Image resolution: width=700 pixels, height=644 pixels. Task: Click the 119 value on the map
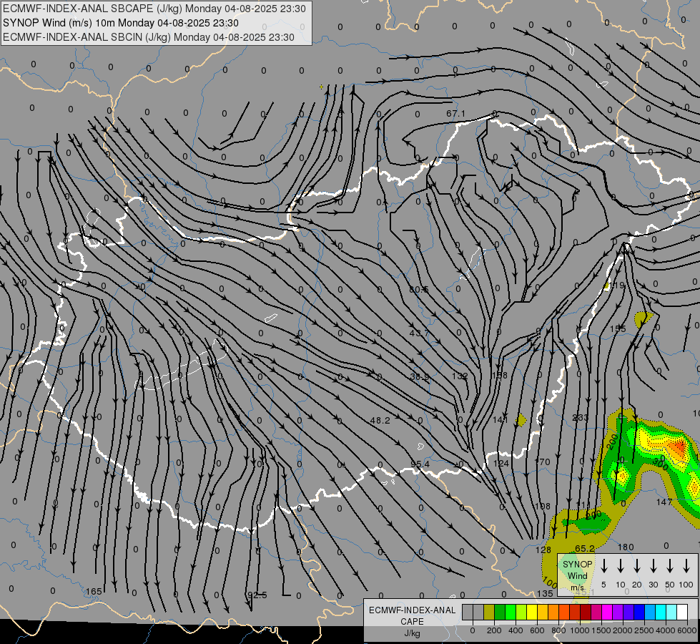coord(617,286)
